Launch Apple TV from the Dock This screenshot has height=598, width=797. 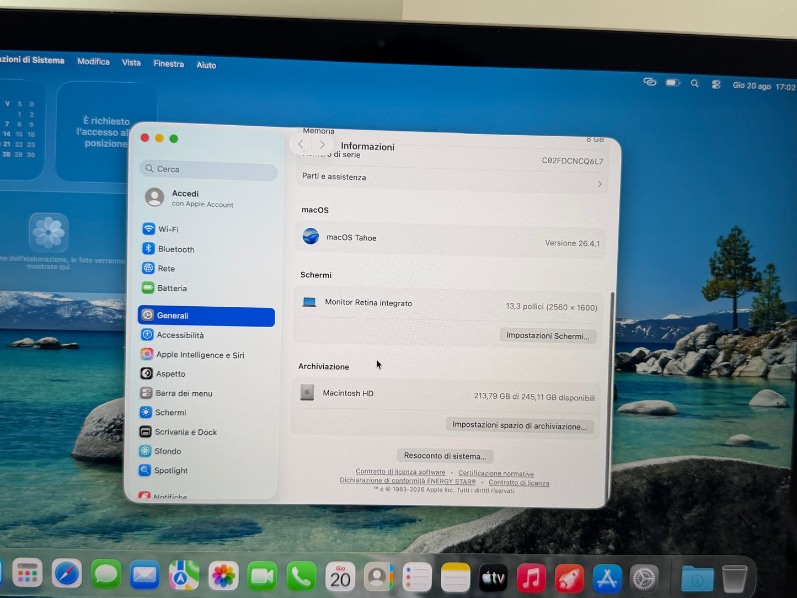click(493, 578)
